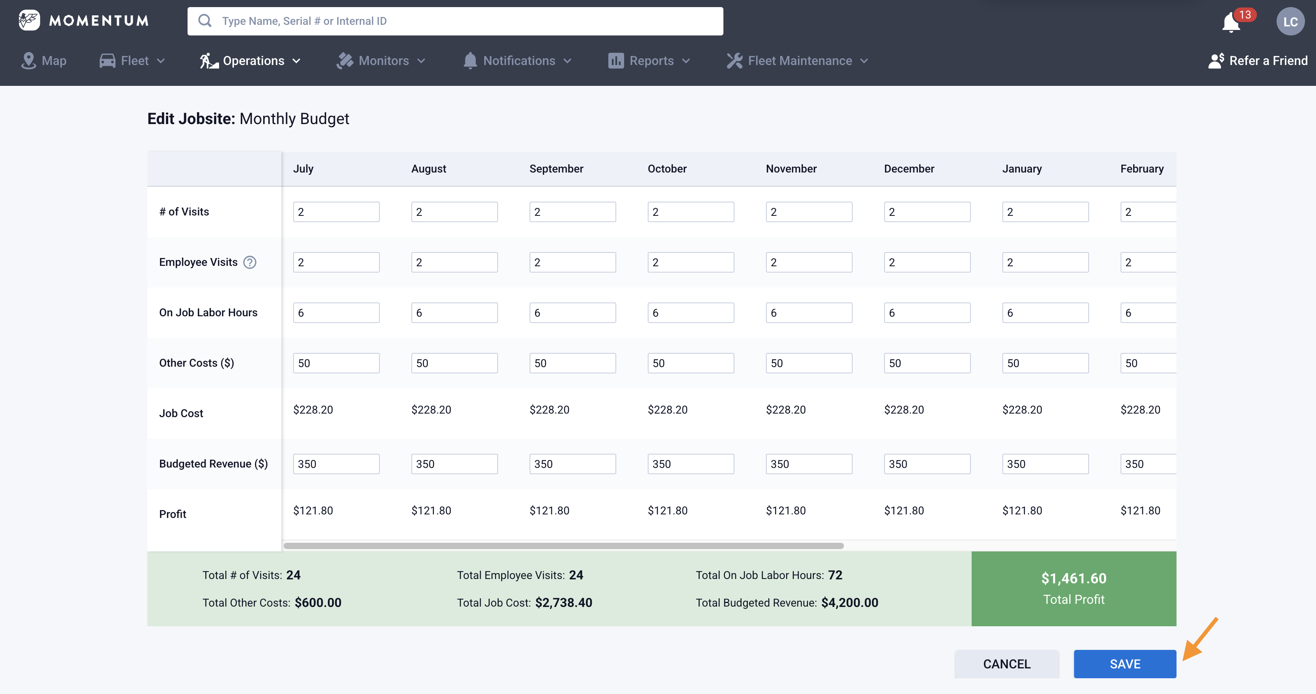Expand the Monitors dropdown chevron
This screenshot has width=1316, height=694.
[x=422, y=61]
